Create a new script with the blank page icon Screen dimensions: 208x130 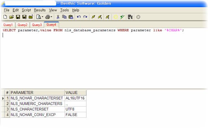[x=5, y=17]
